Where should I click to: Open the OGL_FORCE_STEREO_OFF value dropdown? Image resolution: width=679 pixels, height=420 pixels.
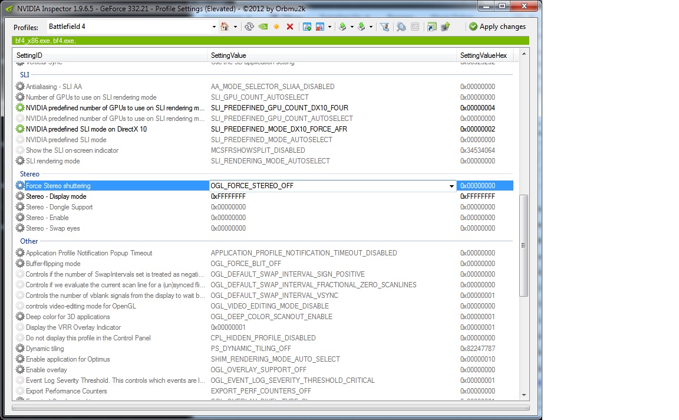point(451,186)
